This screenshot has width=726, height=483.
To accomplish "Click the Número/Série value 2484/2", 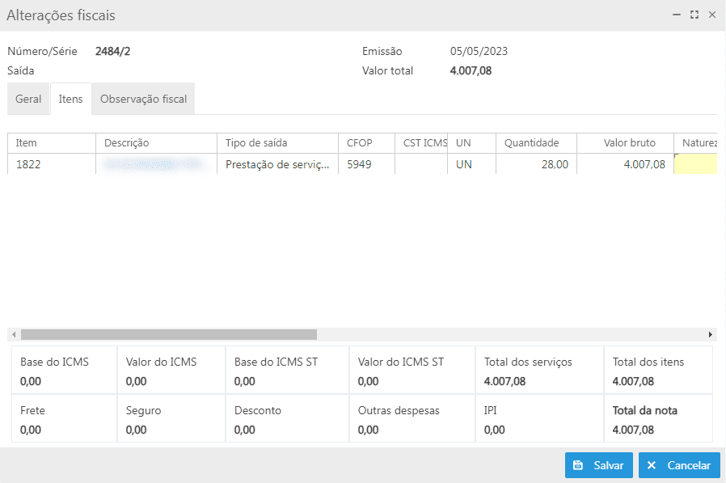I will tap(112, 51).
